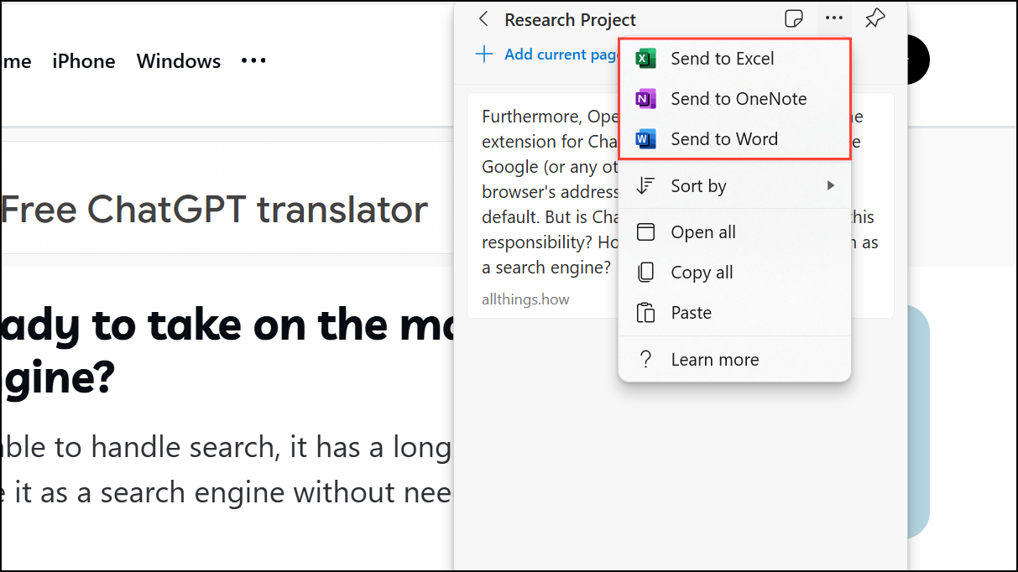Click the OneNote icon in menu
The width and height of the screenshot is (1018, 572).
point(645,99)
